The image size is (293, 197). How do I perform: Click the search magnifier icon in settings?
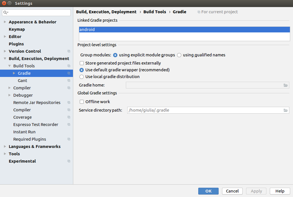click(x=5, y=13)
